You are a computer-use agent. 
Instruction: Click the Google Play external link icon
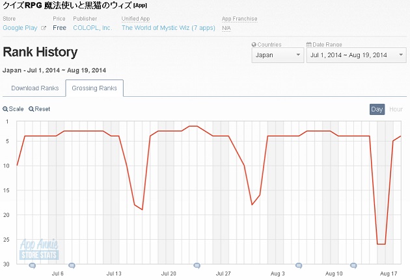click(x=44, y=28)
